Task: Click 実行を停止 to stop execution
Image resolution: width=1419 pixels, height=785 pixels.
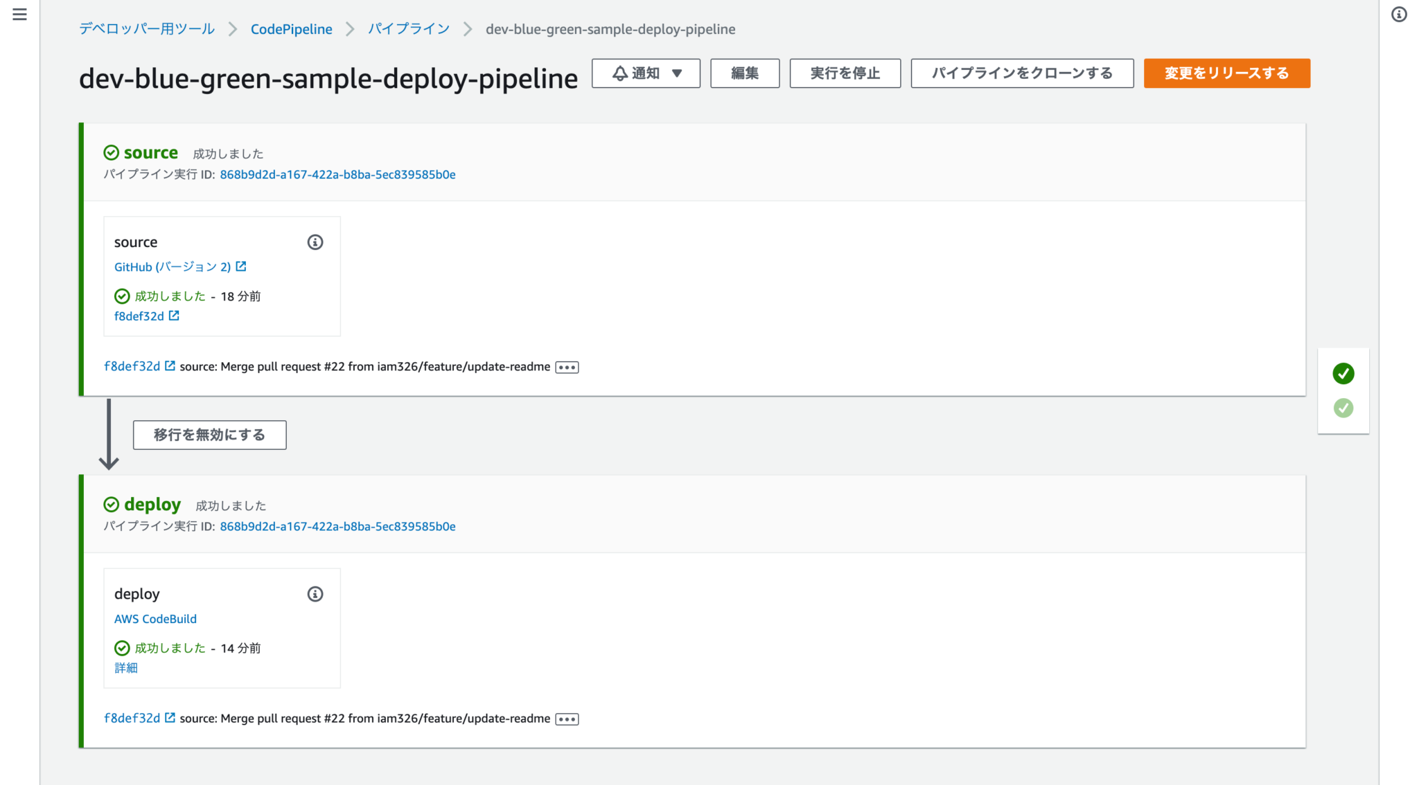Action: [x=845, y=73]
